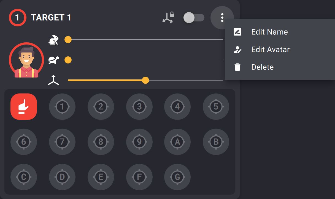Screen dimensions: 335x199
Task: Select preset target number 1
Action: (x=62, y=107)
